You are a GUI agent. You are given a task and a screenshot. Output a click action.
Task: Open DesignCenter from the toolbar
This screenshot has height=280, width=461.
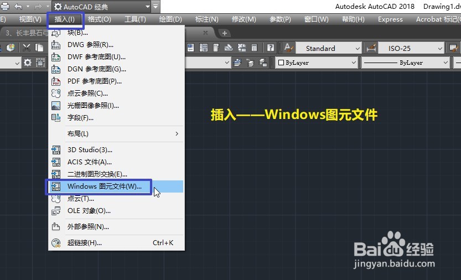coord(204,48)
